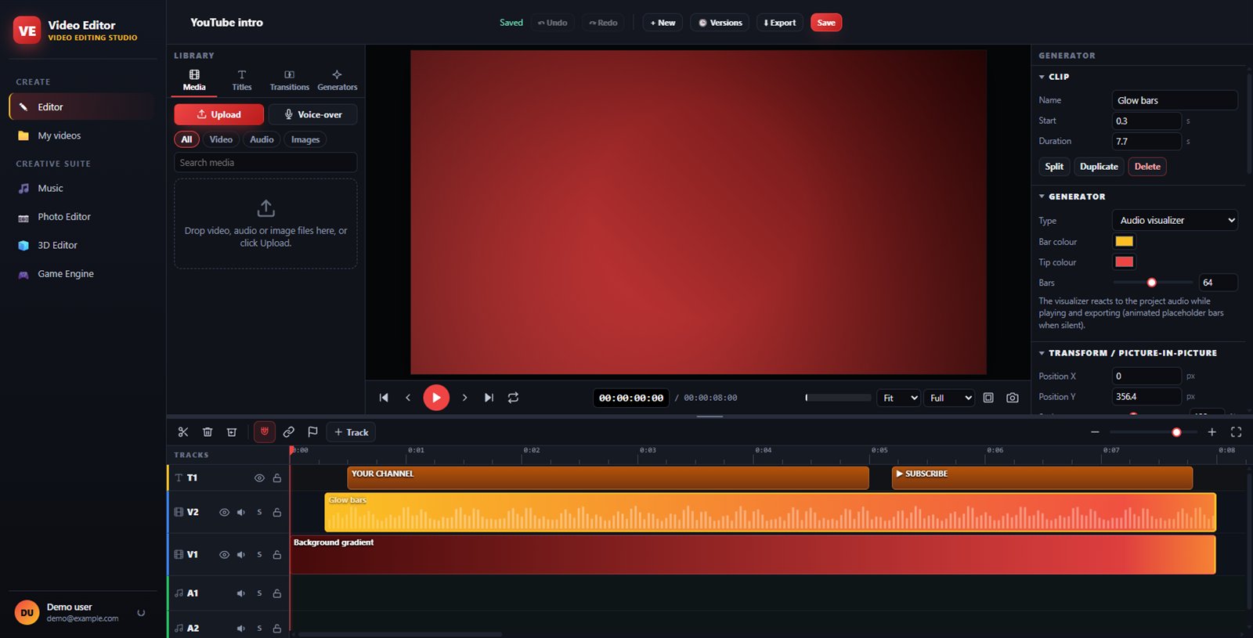
Task: Zoom out the timeline with minus icon
Action: [x=1095, y=432]
